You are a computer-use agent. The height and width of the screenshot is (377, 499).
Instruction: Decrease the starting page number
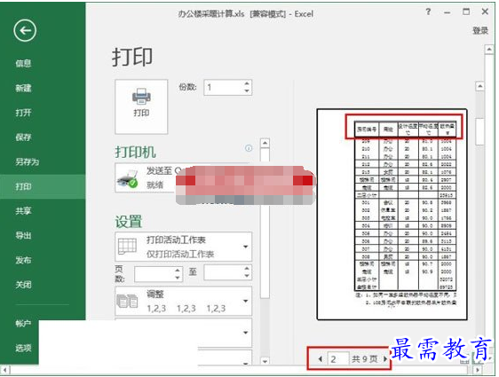pos(178,278)
